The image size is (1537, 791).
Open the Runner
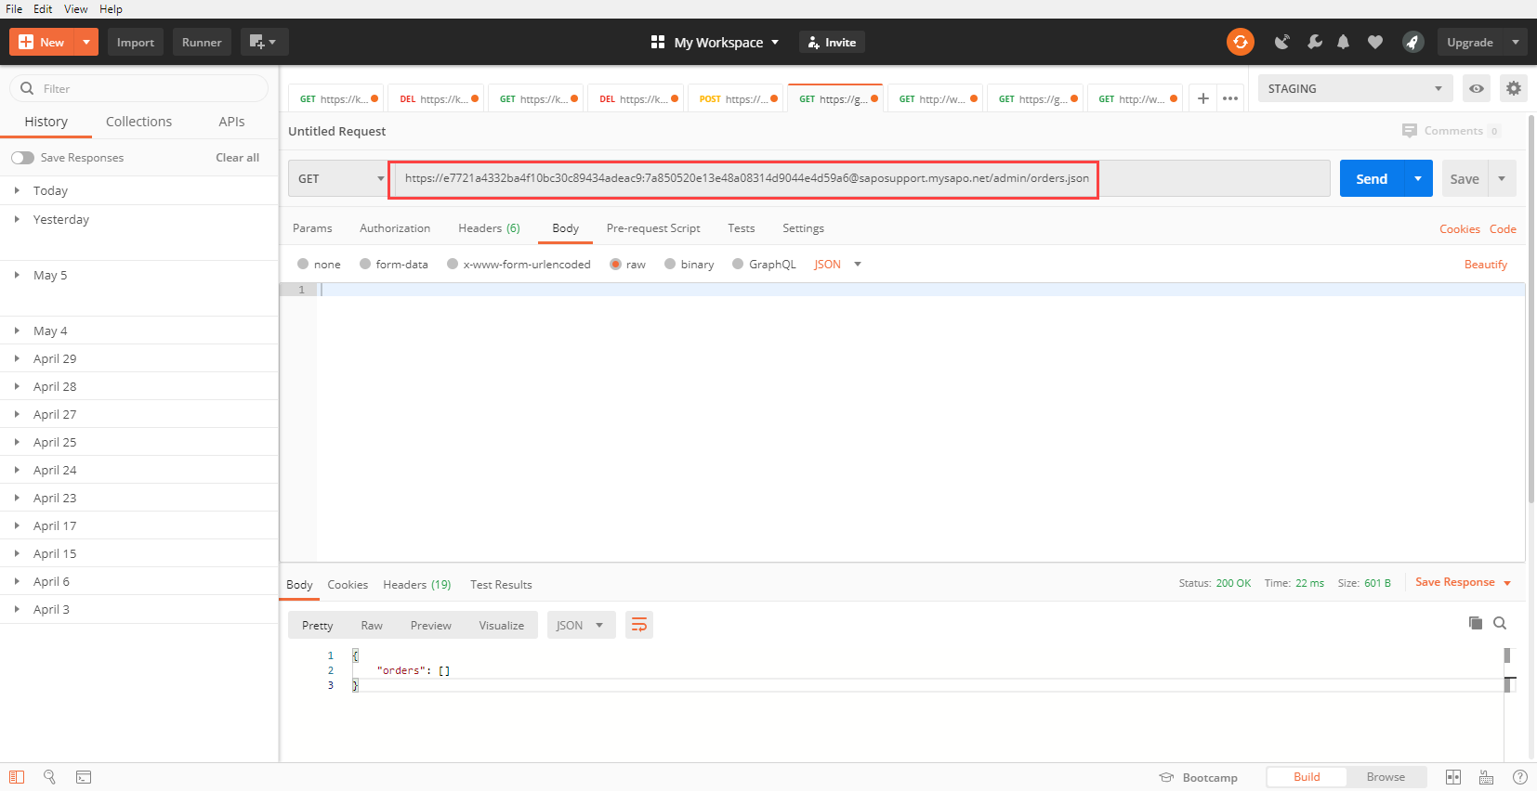[202, 42]
